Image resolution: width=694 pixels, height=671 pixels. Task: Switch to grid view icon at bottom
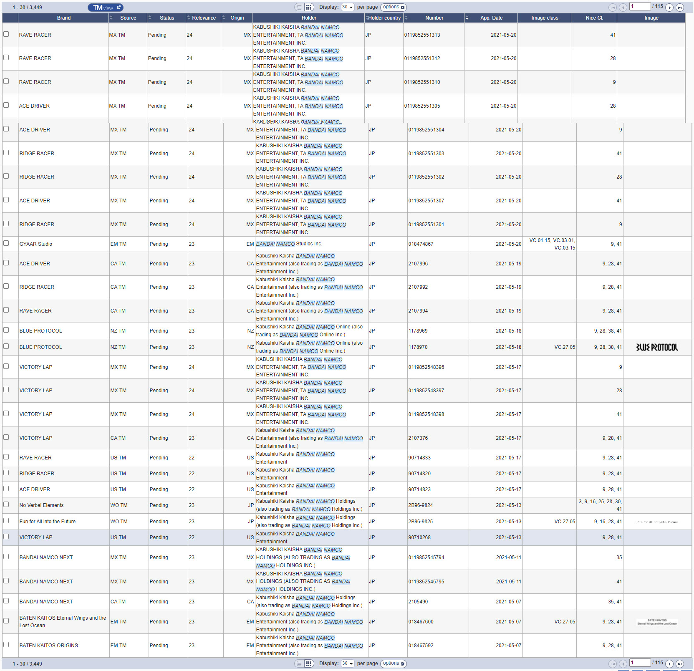(309, 663)
